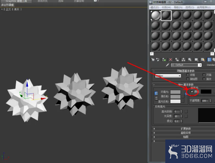215x163 pixels.
Task: Open the black self-illumination color swatch
Action: 206,92
